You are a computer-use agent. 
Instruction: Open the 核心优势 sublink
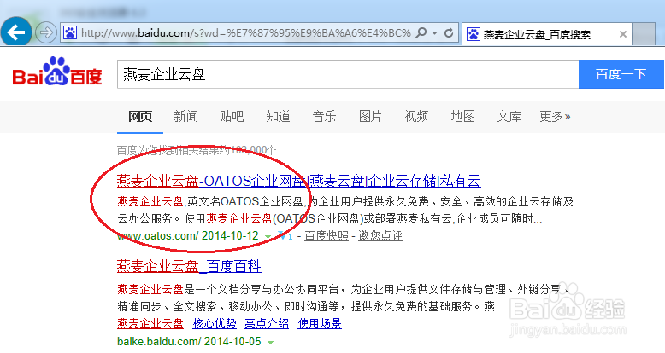[x=215, y=324]
